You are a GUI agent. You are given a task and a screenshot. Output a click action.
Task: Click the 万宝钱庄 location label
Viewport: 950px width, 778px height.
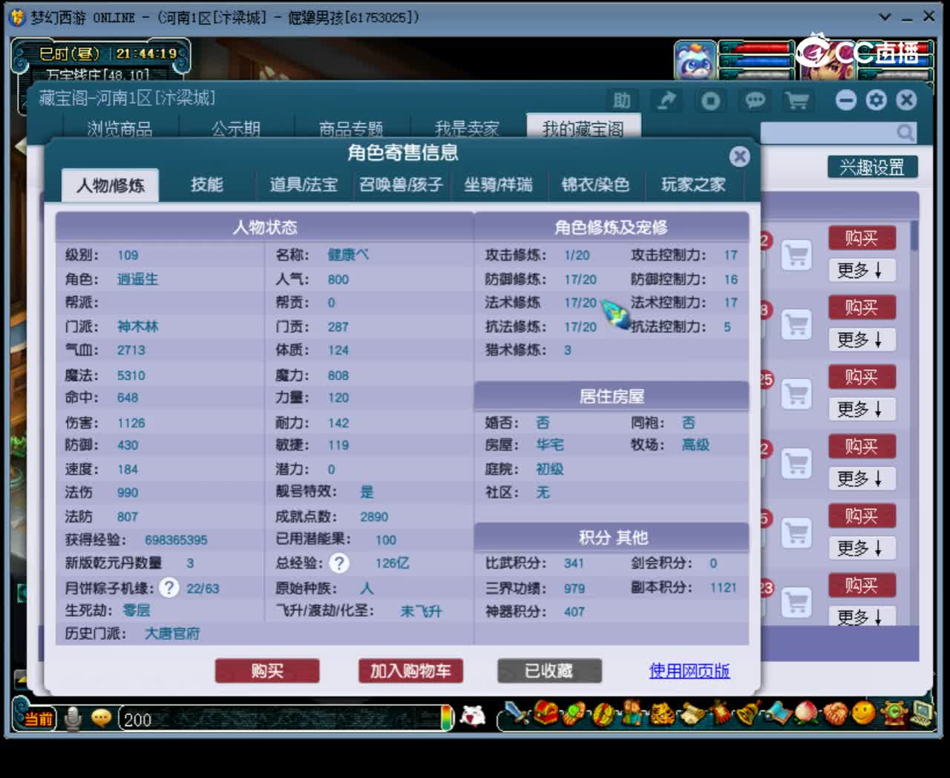pyautogui.click(x=97, y=75)
